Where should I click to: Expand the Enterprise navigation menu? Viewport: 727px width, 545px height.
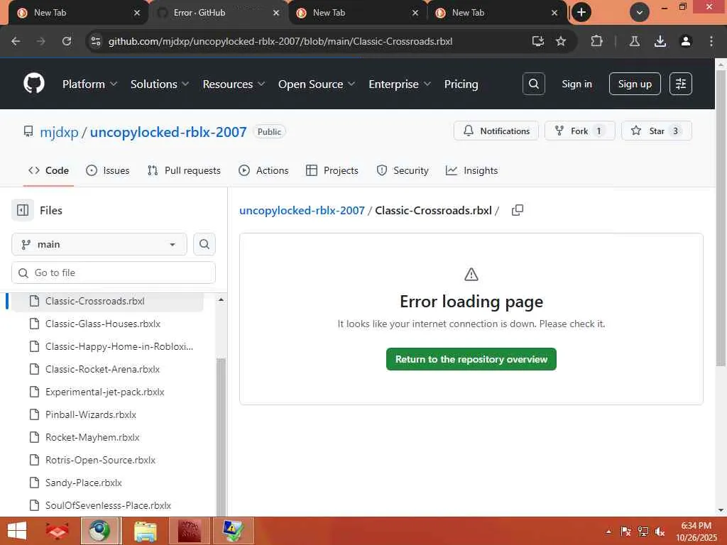(400, 84)
